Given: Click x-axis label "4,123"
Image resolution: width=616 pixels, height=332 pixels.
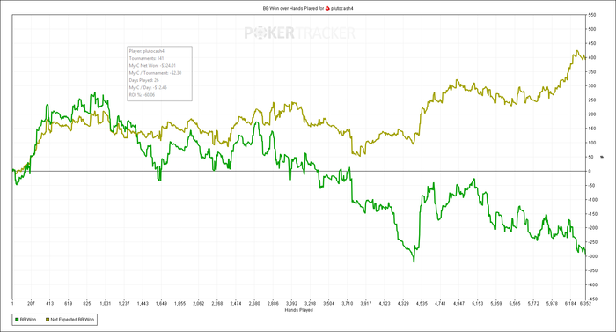Looking at the screenshot, I should [x=385, y=303].
